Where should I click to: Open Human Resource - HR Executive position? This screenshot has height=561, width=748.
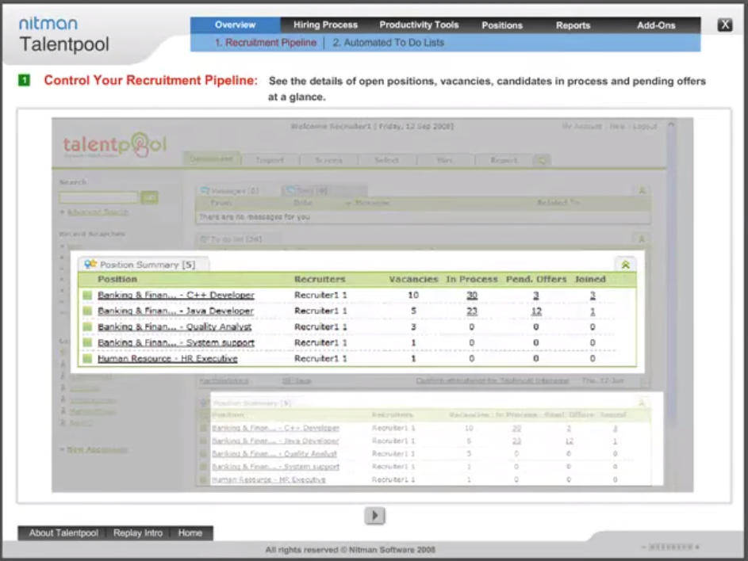[x=167, y=358]
